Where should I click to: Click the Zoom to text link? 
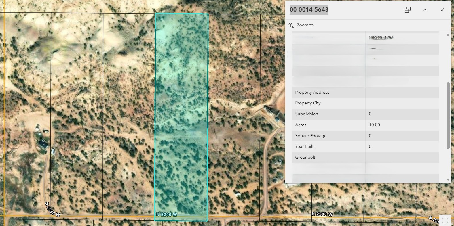point(305,25)
